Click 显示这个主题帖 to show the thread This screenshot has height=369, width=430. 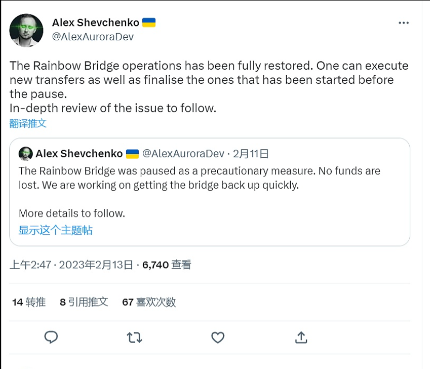coord(55,230)
